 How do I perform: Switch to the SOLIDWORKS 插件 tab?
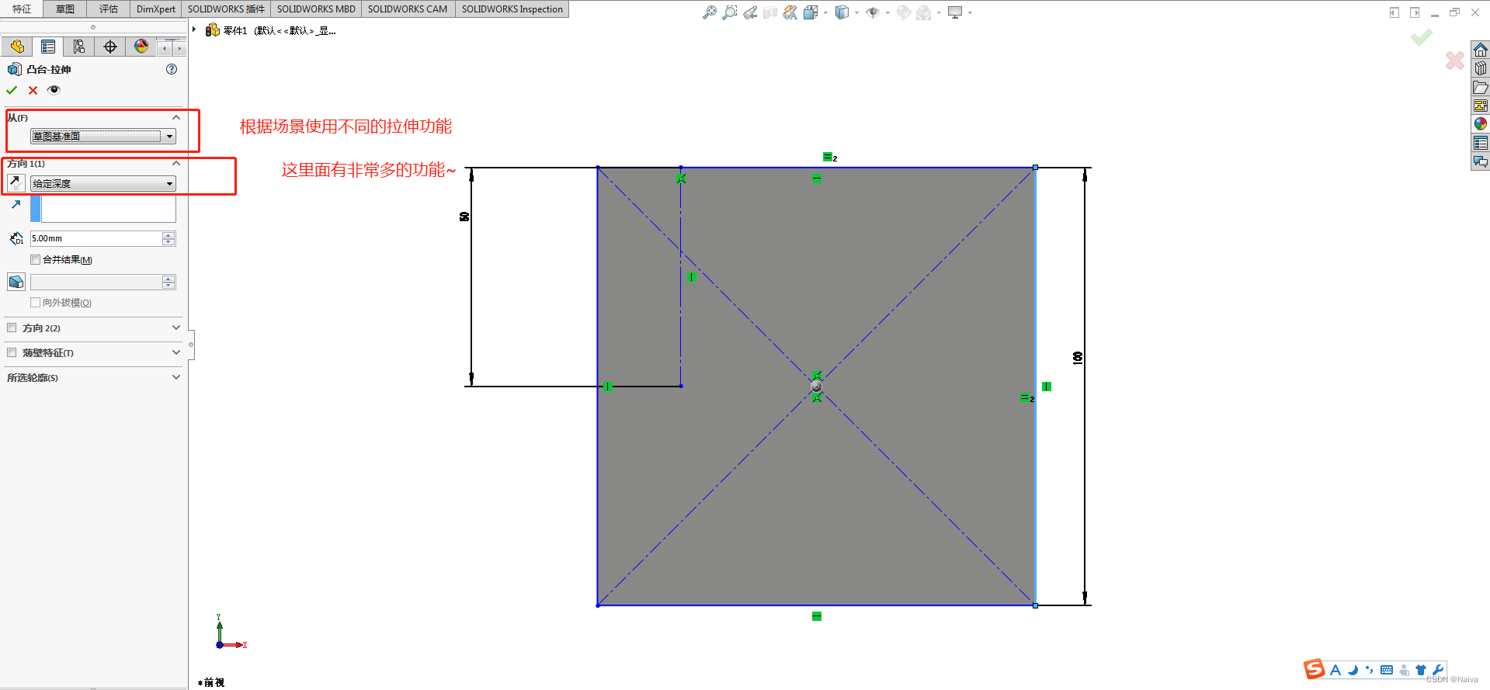point(226,9)
